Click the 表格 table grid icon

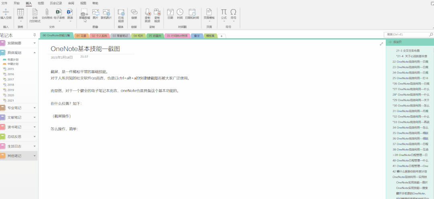20,12
